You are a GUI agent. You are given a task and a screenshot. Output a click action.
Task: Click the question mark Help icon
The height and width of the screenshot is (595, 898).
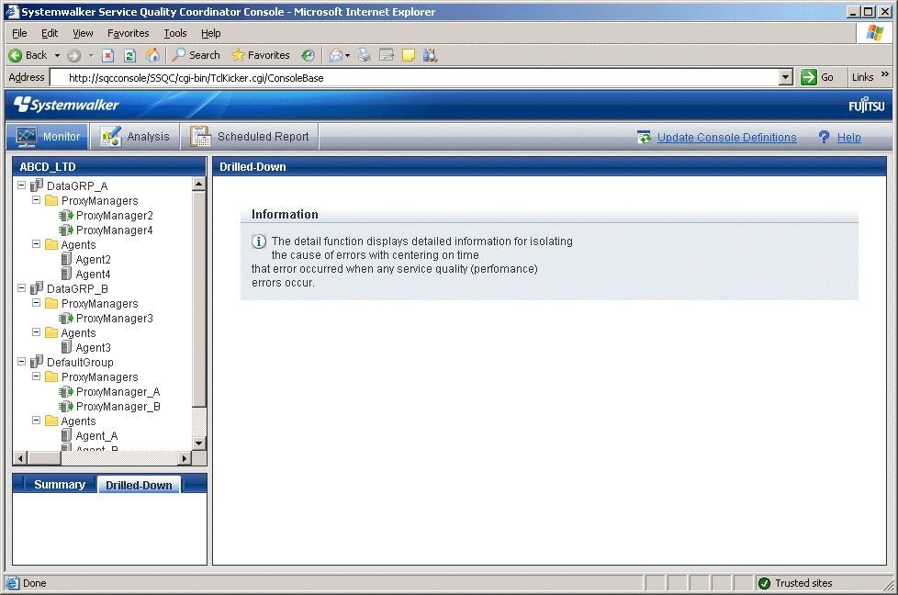(x=824, y=137)
